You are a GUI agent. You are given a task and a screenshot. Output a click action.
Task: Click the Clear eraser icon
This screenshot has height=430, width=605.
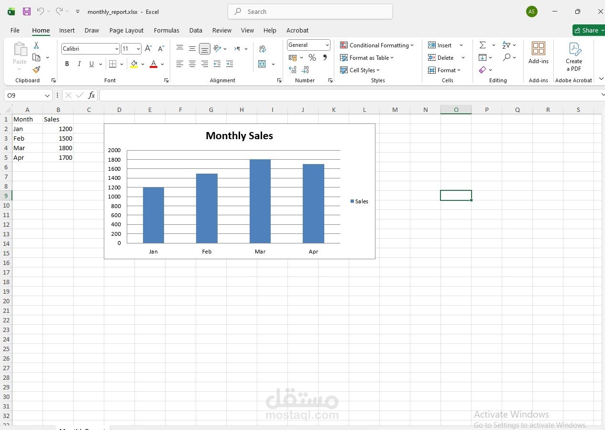(x=483, y=70)
